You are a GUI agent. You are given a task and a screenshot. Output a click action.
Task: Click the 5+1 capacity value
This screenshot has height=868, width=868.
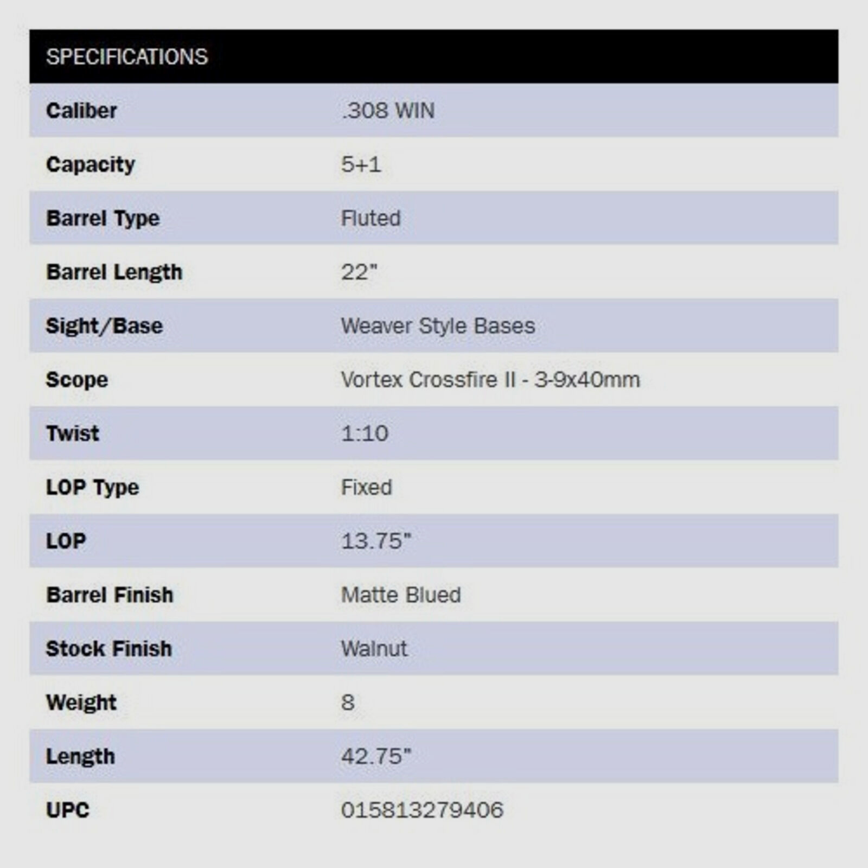[x=361, y=164]
